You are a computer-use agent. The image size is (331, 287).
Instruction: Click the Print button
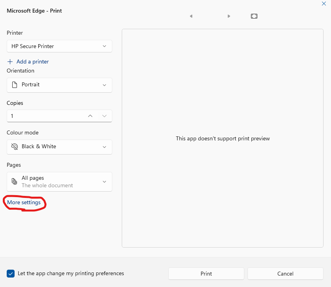pyautogui.click(x=206, y=274)
